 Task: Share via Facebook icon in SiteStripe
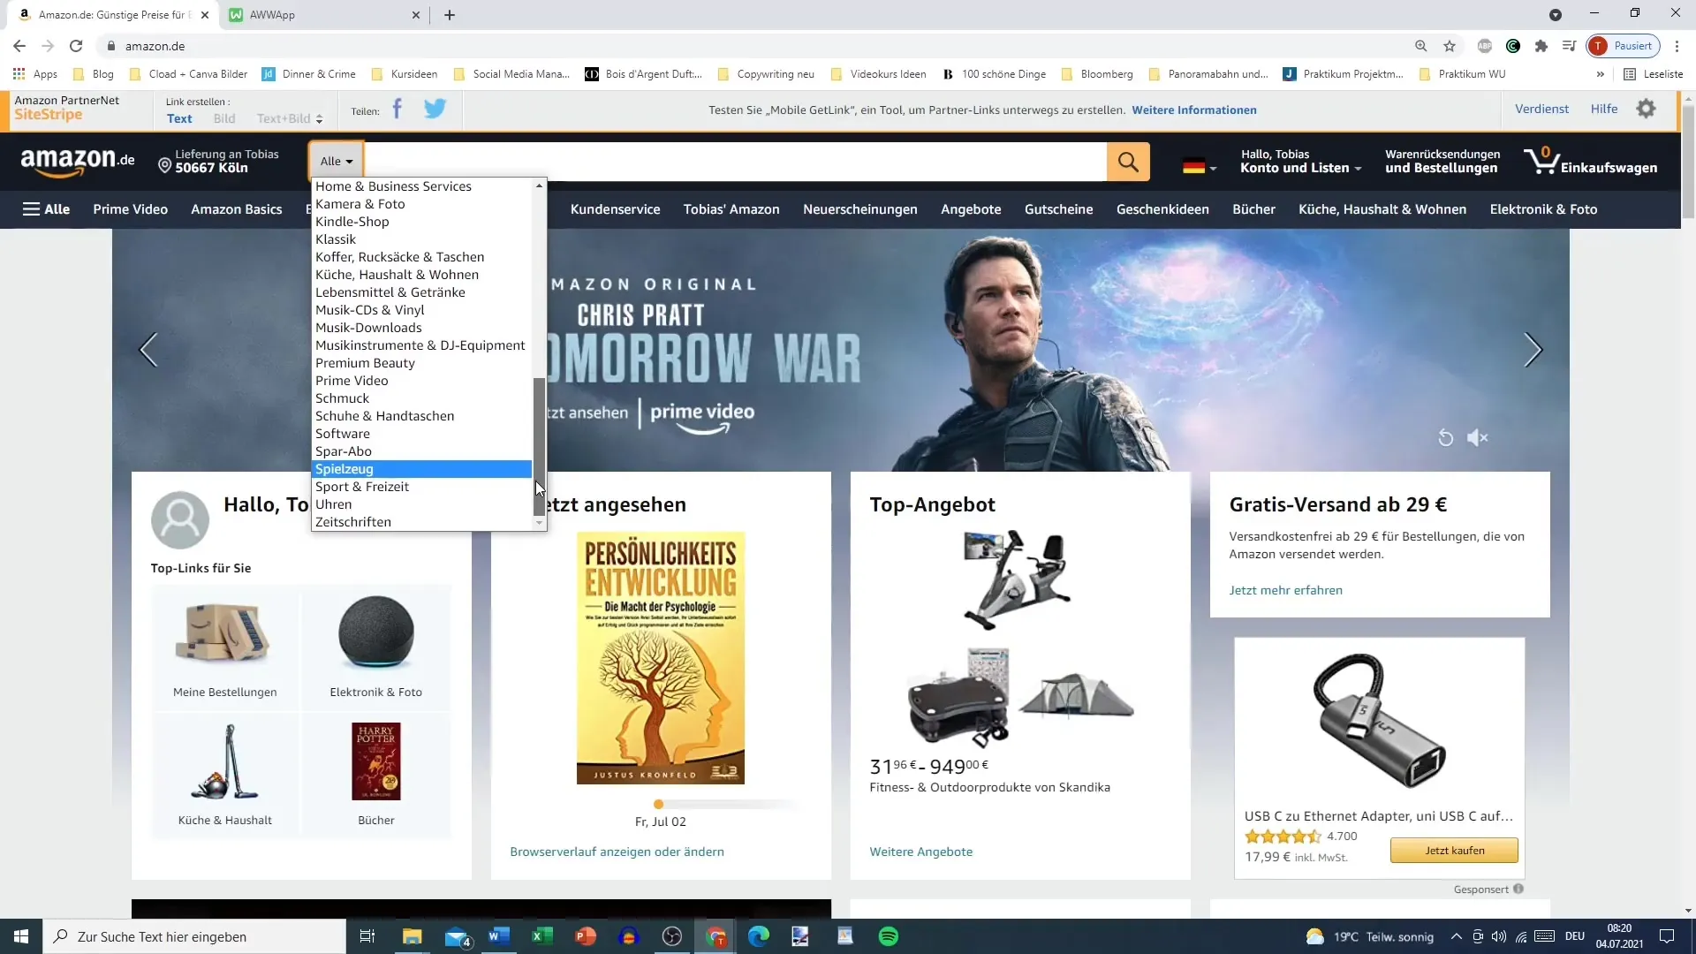pos(397,110)
